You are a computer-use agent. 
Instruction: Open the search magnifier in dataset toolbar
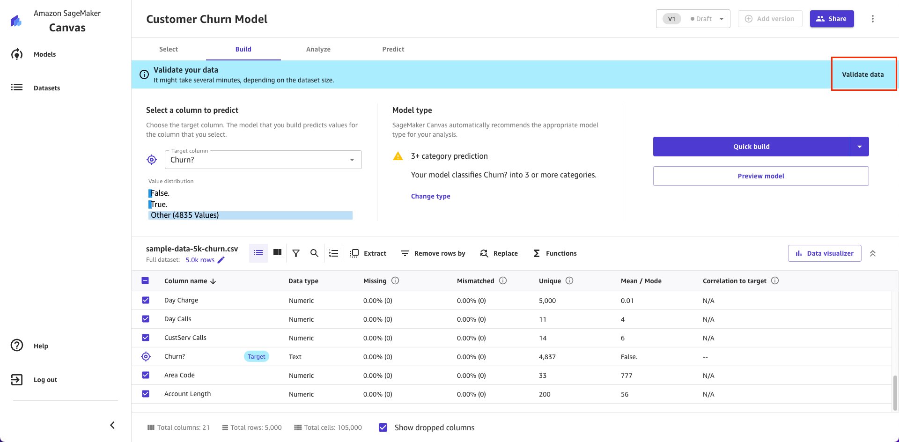pyautogui.click(x=314, y=253)
